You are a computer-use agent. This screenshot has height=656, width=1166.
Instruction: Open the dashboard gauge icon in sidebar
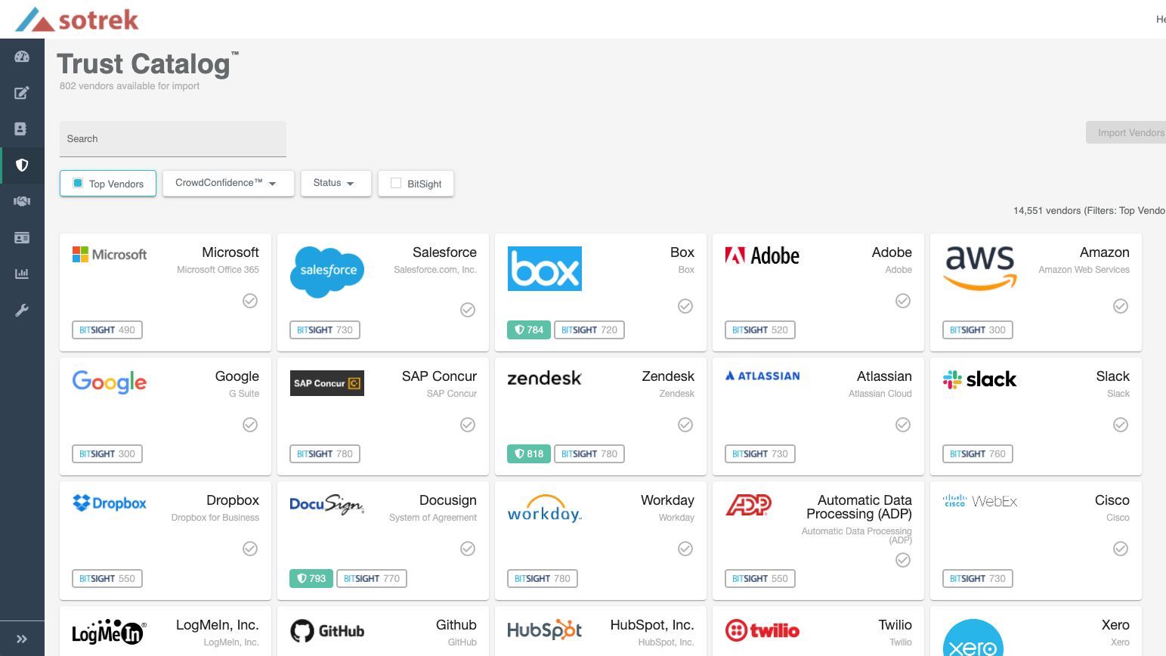[x=22, y=57]
